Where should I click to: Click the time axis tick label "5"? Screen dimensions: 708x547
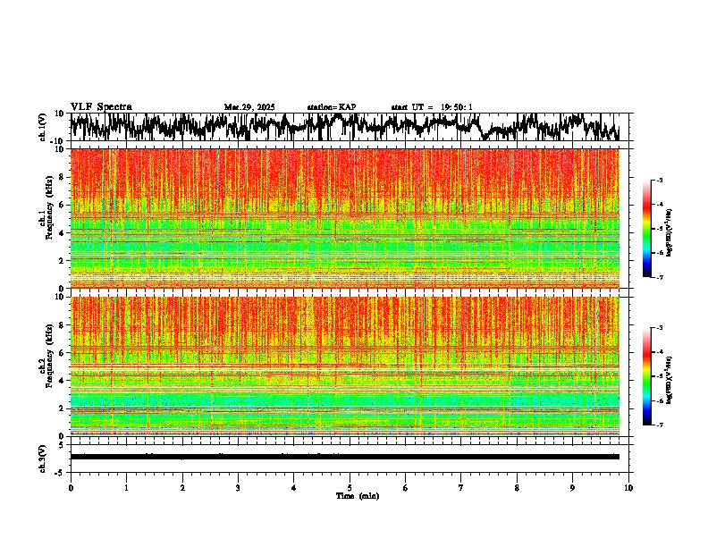tap(350, 488)
